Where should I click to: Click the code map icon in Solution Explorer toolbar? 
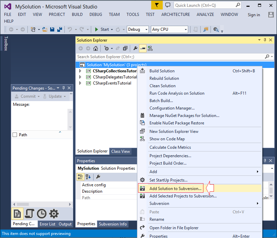(x=150, y=48)
